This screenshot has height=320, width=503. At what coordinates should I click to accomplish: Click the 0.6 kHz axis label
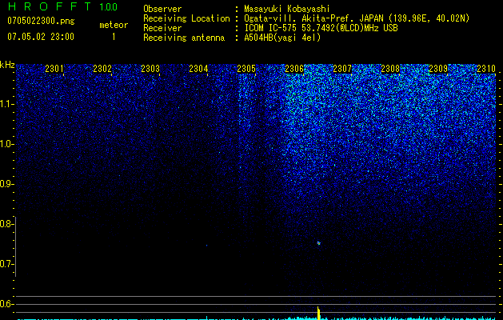click(x=7, y=304)
